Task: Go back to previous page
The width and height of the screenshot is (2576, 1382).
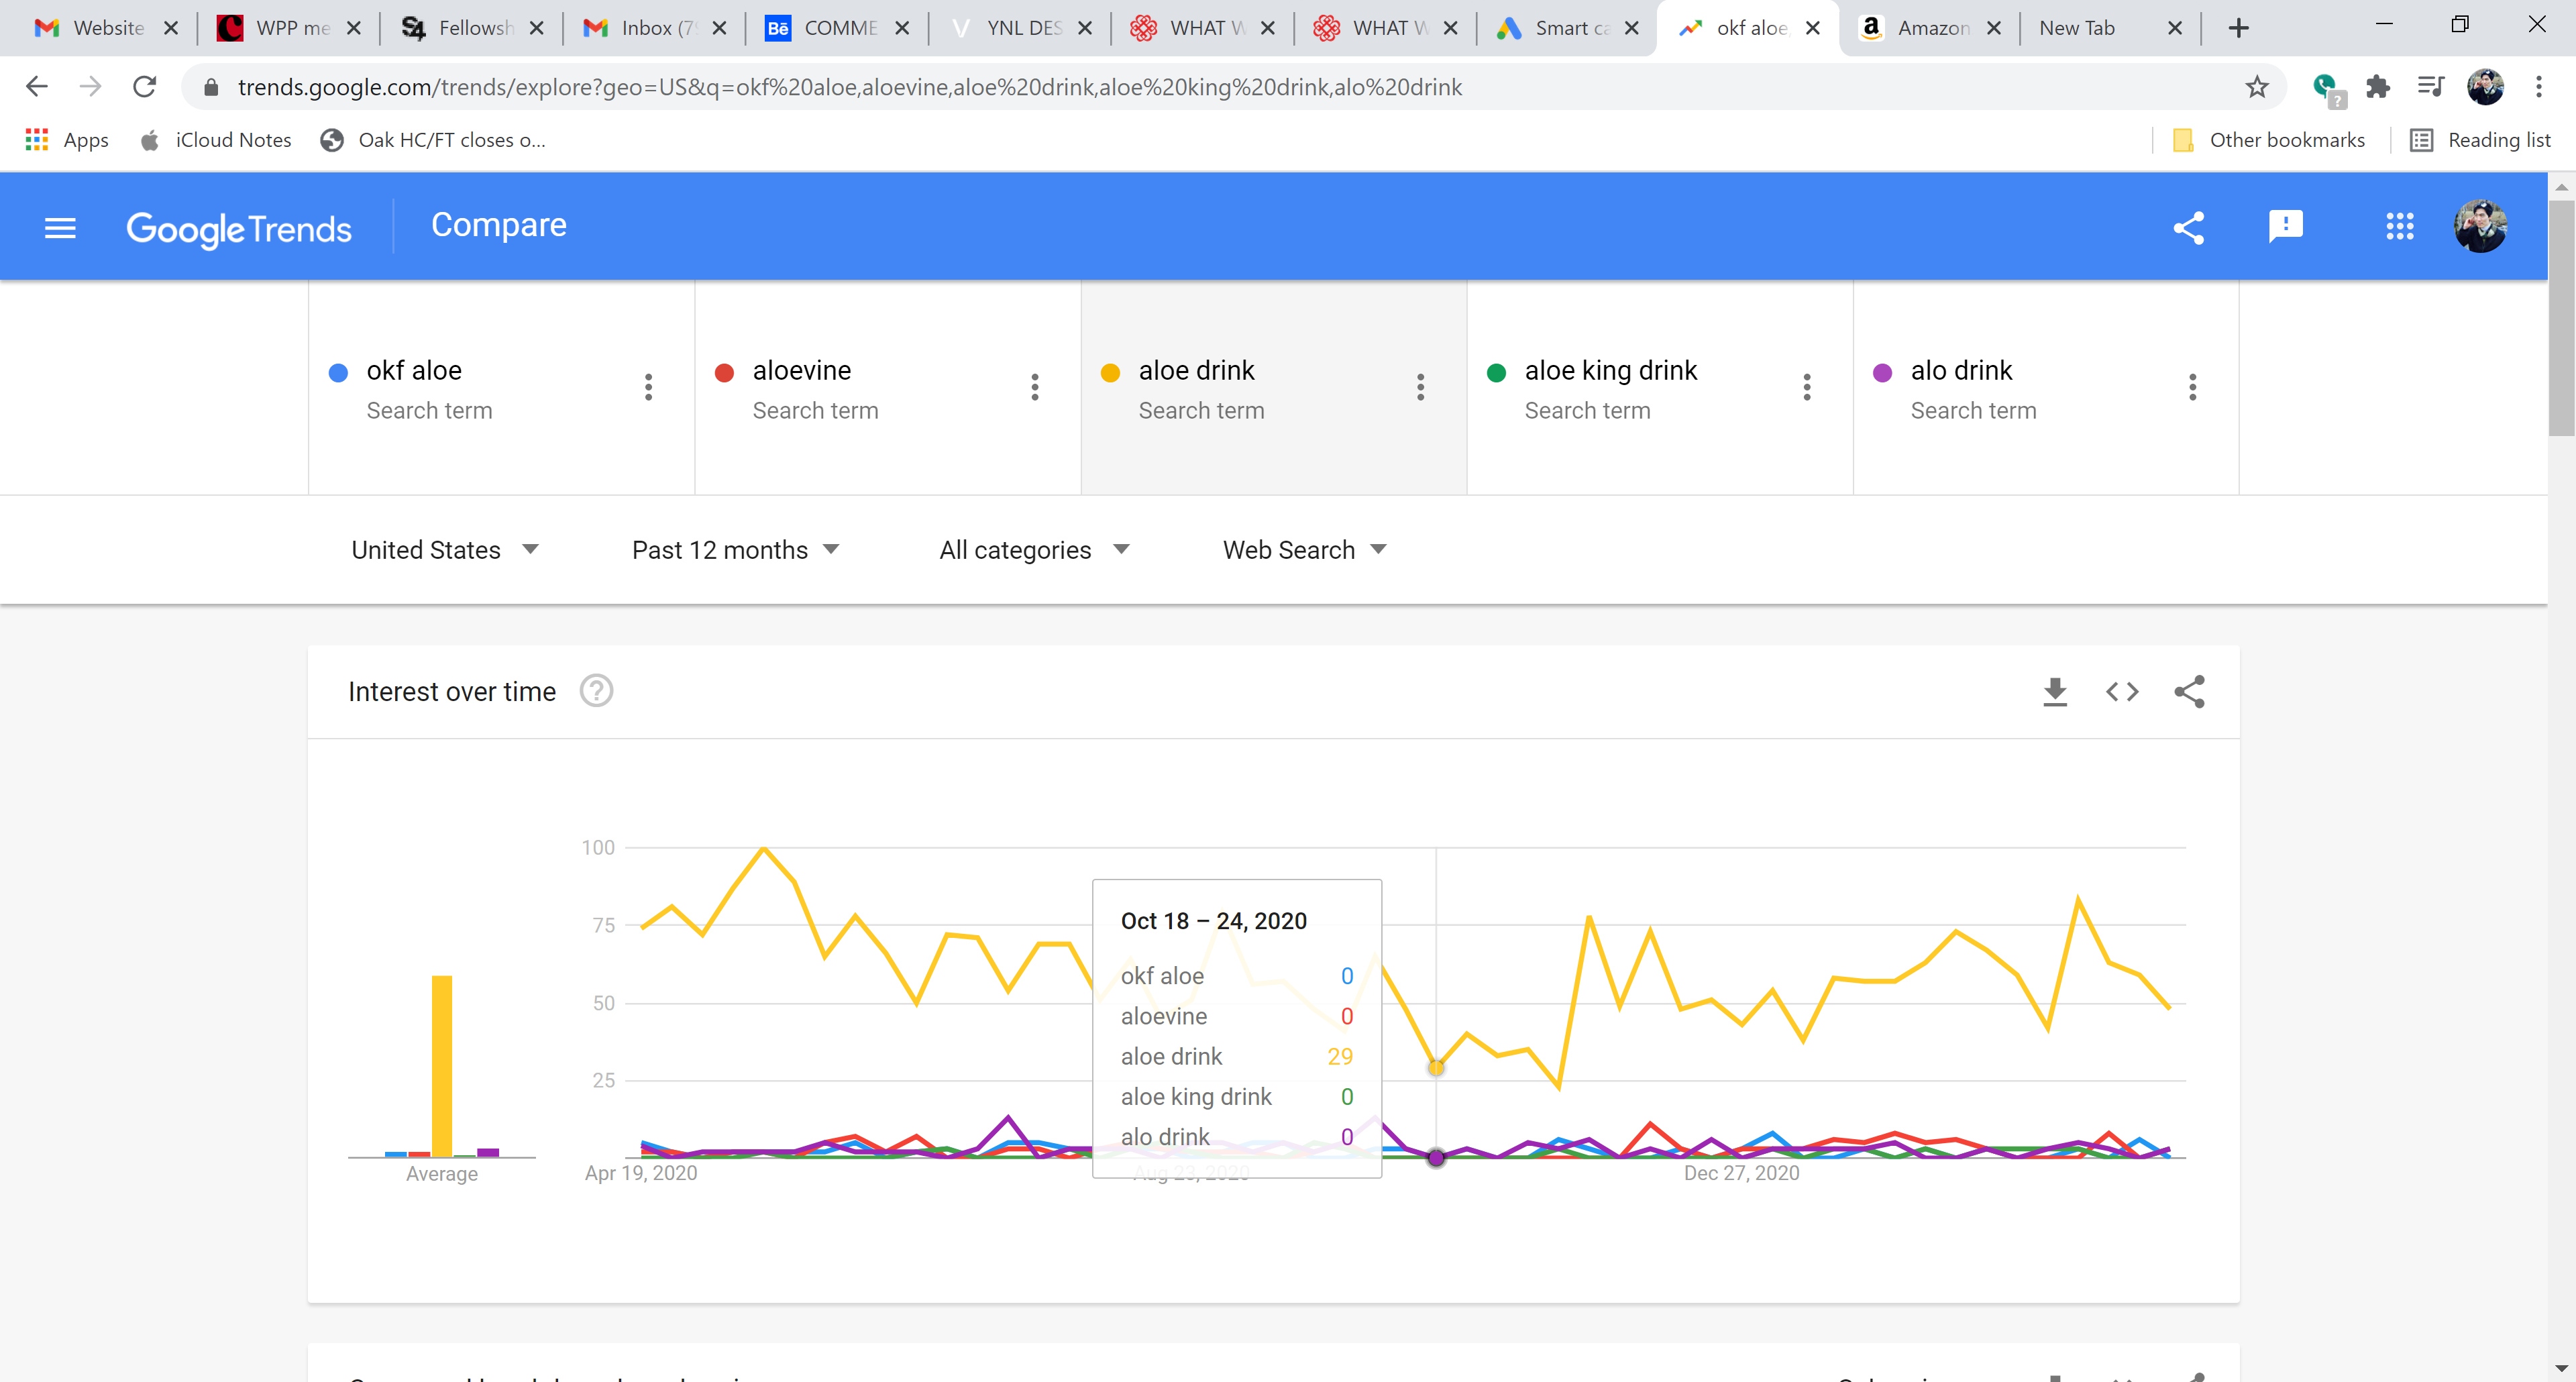Action: [x=37, y=87]
